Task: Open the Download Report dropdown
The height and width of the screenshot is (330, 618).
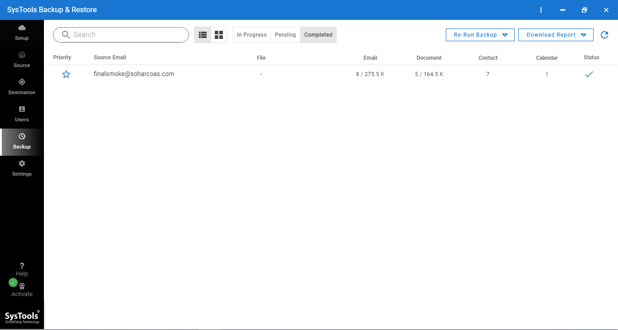Action: click(x=555, y=34)
